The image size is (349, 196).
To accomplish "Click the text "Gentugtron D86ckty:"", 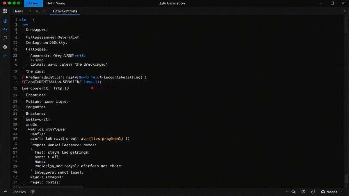I will tap(47, 42).
